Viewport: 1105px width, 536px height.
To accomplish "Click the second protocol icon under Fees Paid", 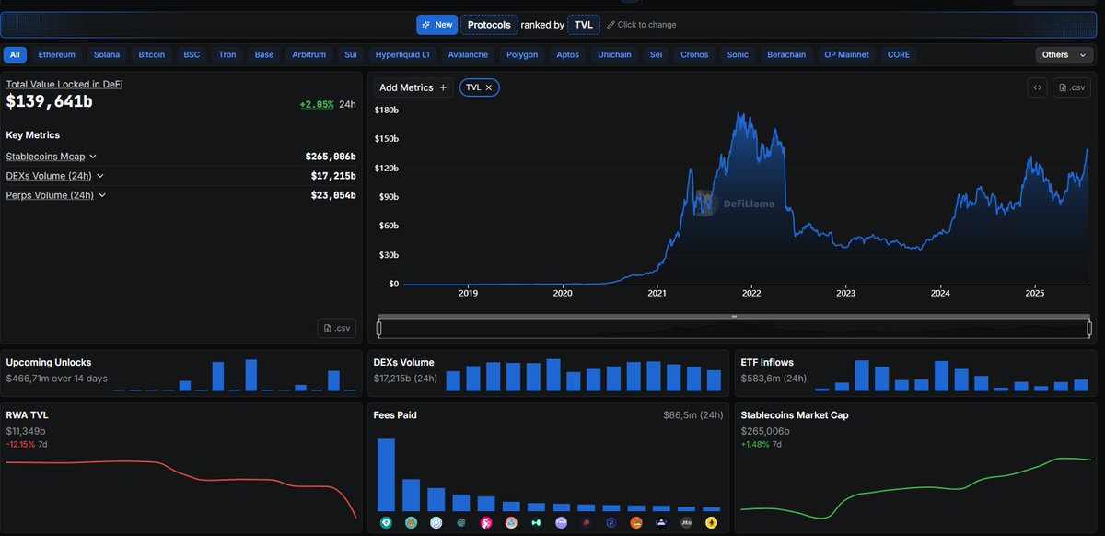I will 412,522.
